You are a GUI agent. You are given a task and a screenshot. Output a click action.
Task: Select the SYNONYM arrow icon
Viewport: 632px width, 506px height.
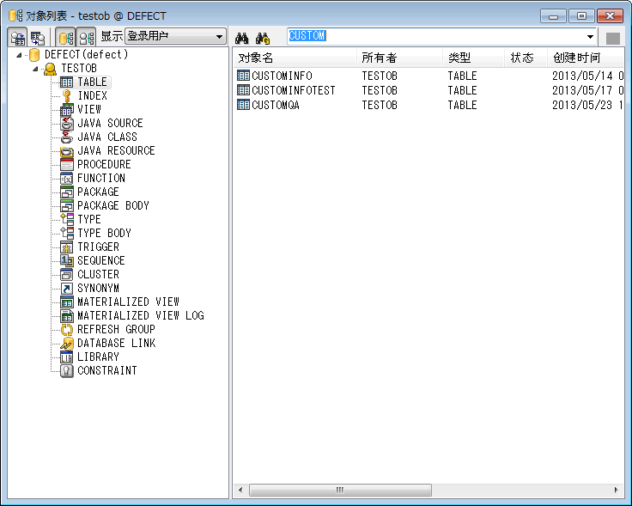[x=66, y=289]
